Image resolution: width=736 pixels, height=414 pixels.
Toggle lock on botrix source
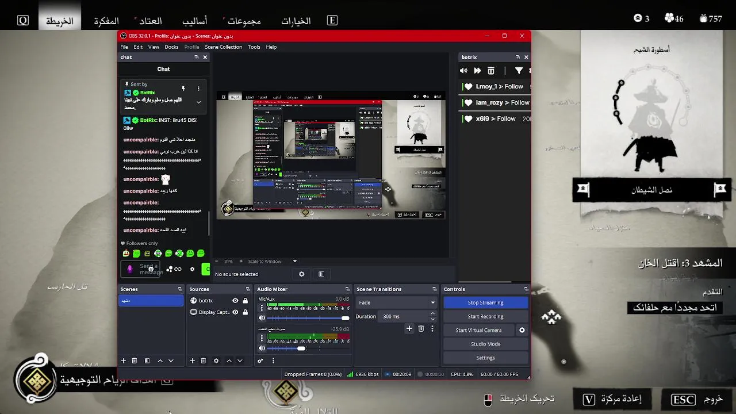[245, 301]
